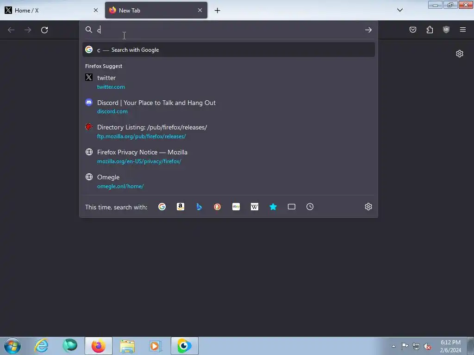
Task: Open Firefox Privacy Notice — Mozilla suggestion
Action: point(229,157)
